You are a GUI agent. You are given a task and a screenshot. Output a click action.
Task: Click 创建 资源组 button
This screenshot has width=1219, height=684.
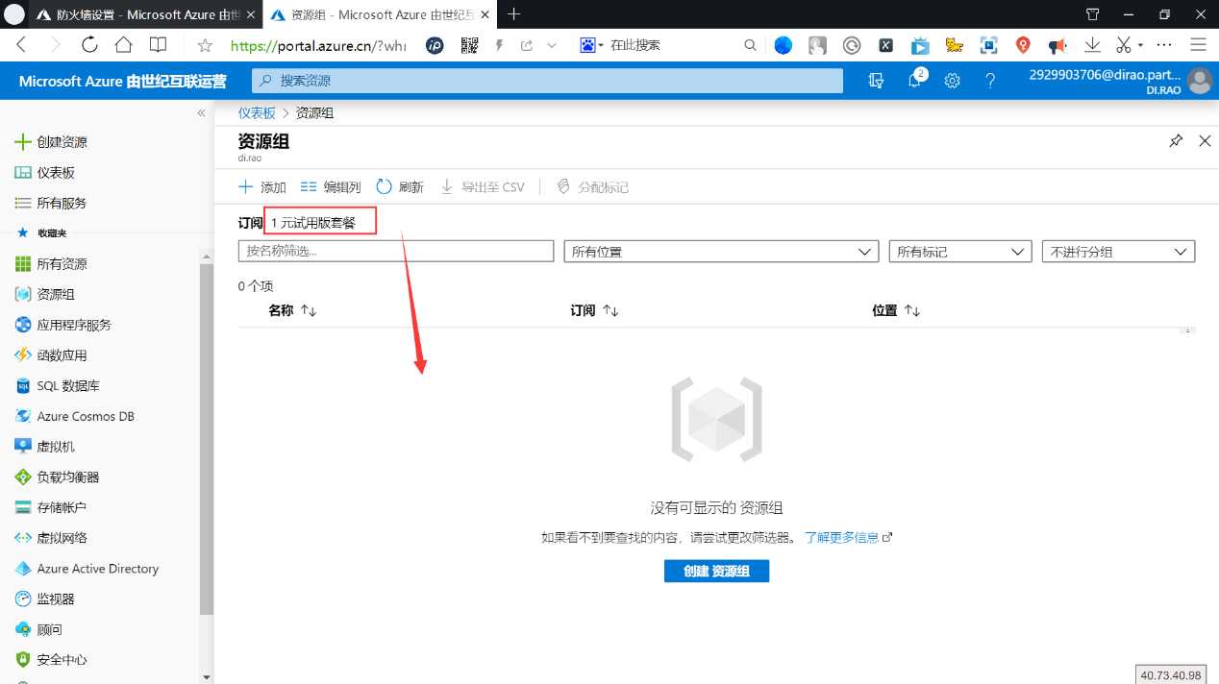pos(717,571)
